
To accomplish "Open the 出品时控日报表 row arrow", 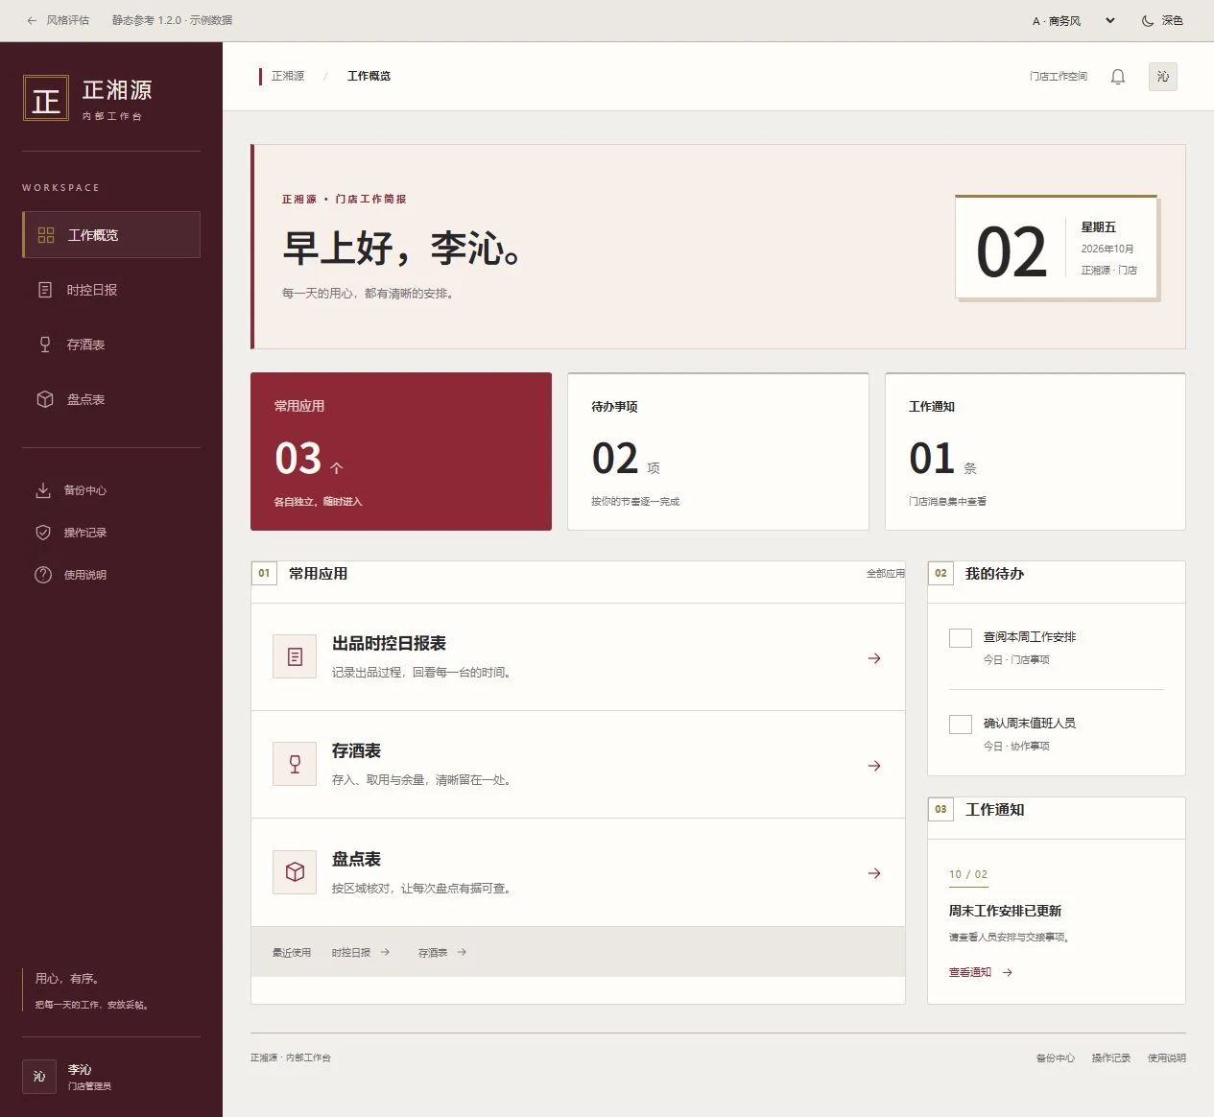I will click(x=874, y=658).
